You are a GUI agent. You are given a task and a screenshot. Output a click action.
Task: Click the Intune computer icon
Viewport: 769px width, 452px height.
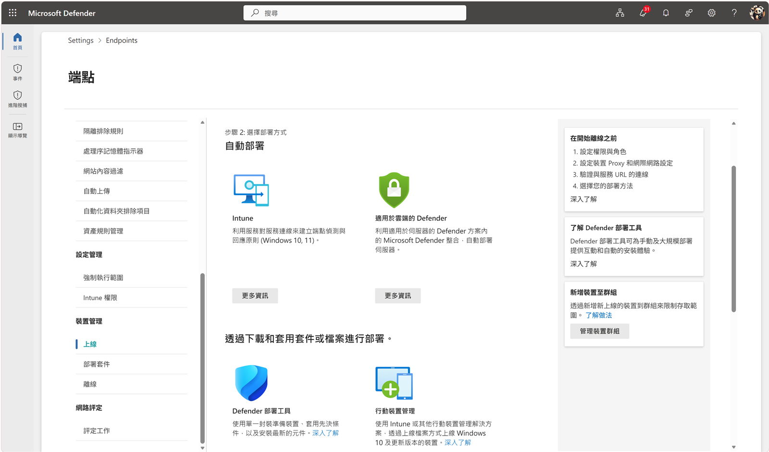point(251,190)
